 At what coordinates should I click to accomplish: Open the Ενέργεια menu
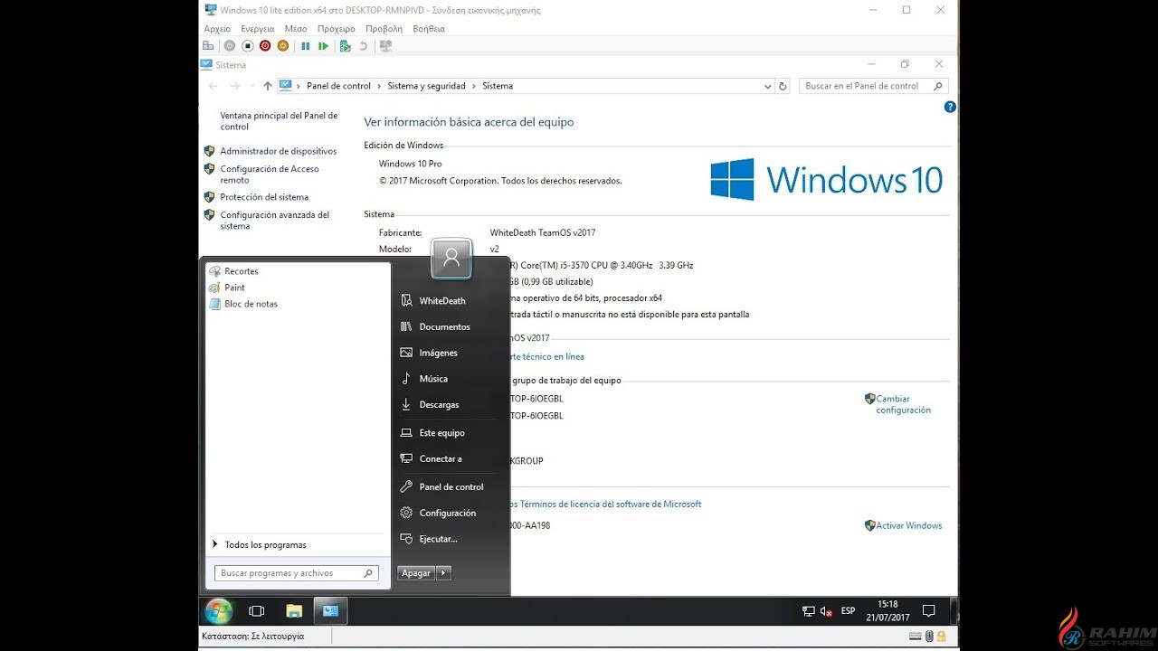click(x=257, y=29)
